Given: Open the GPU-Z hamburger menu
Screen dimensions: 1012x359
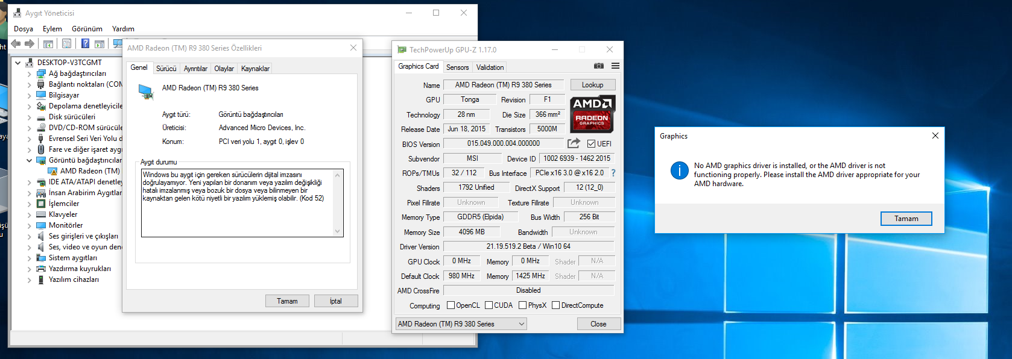Looking at the screenshot, I should pyautogui.click(x=615, y=66).
